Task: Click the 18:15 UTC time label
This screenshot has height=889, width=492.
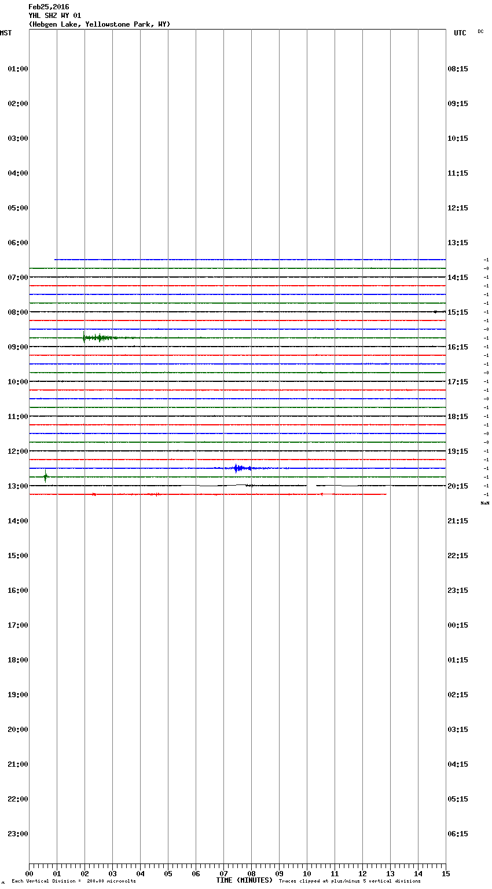Action: click(x=458, y=417)
